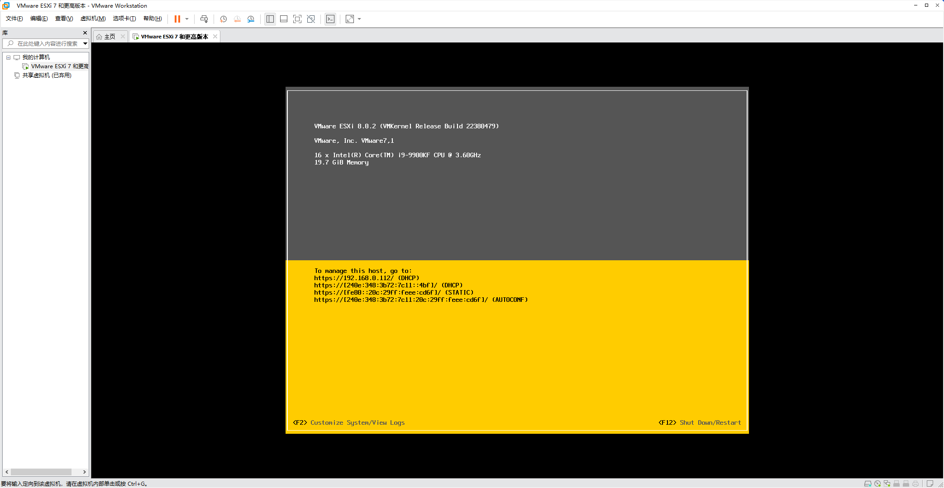Open the 虚拟机(M) menu

coord(93,19)
